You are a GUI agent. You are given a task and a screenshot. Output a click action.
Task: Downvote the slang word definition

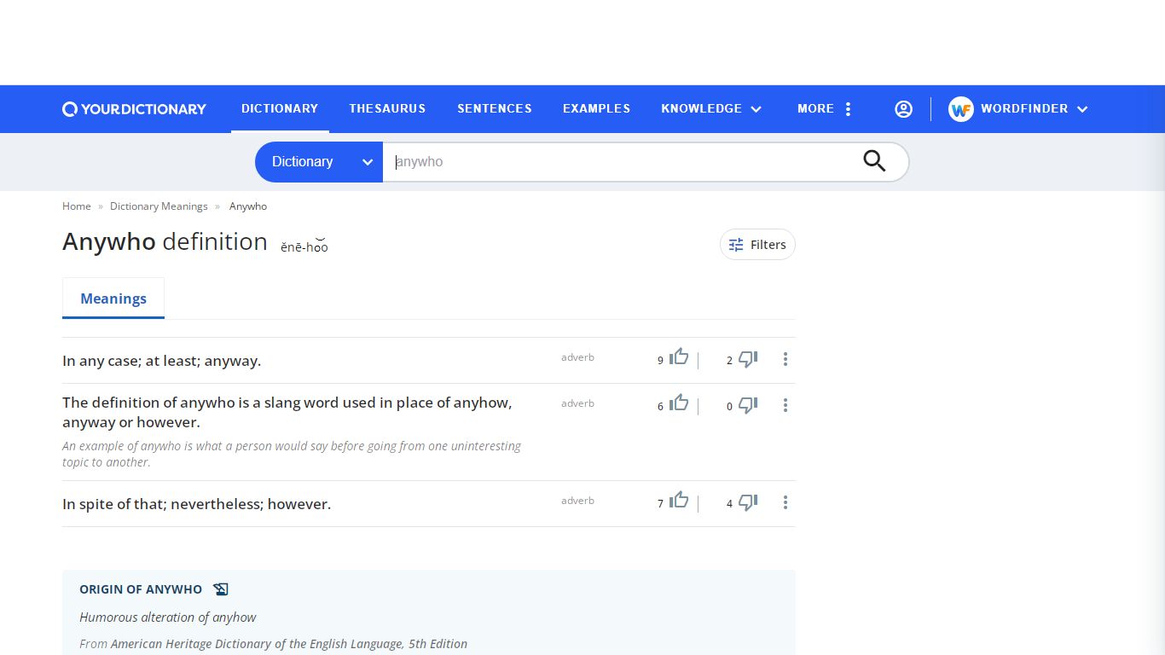(x=748, y=405)
